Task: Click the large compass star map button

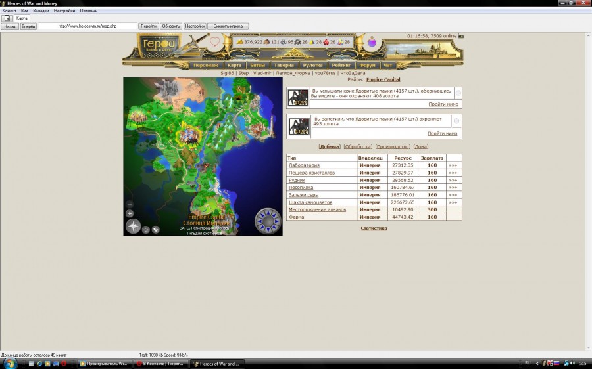Action: coord(134,227)
